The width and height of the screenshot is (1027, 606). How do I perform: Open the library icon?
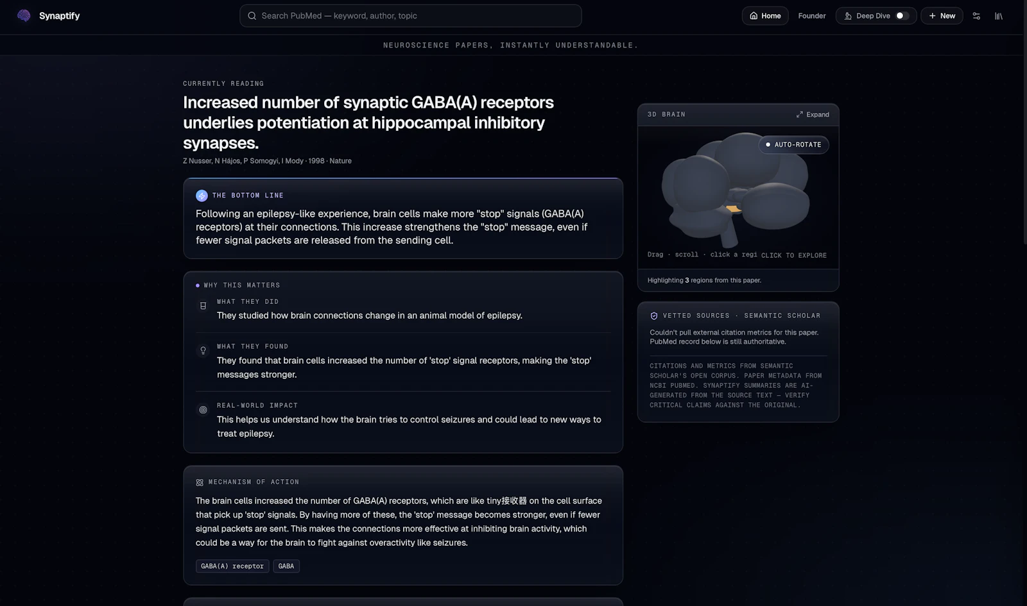tap(999, 16)
